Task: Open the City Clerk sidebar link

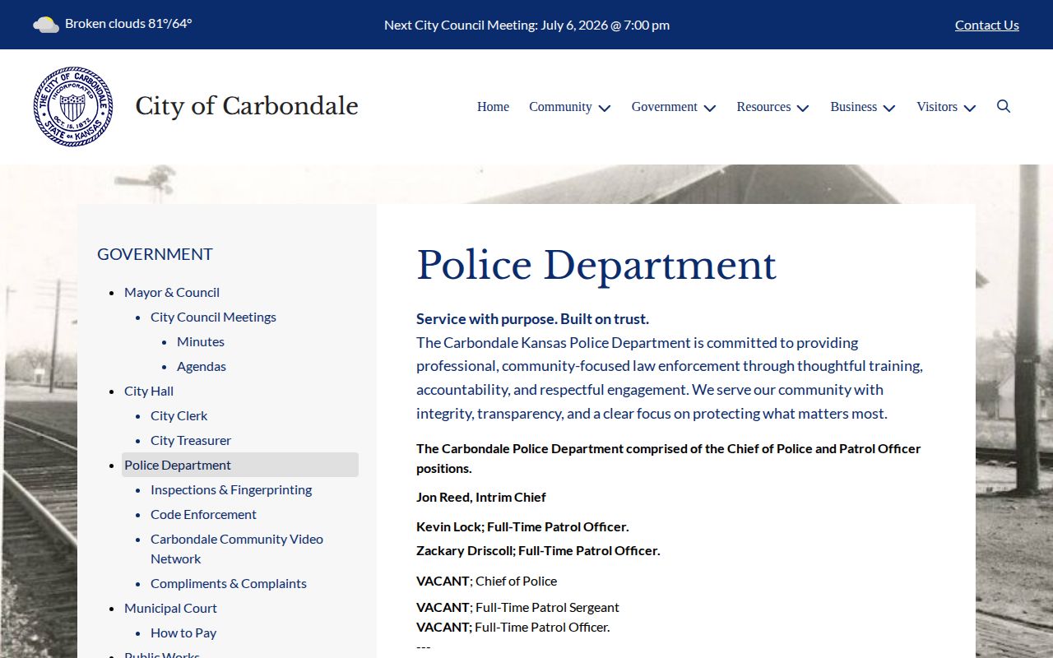Action: click(x=179, y=415)
